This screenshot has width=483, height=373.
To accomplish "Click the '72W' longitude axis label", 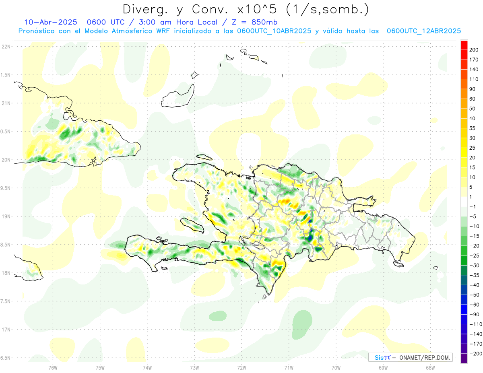I will (242, 367).
